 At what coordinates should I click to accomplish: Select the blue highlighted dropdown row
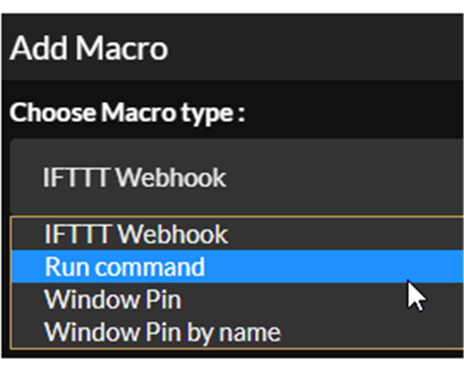point(232,267)
